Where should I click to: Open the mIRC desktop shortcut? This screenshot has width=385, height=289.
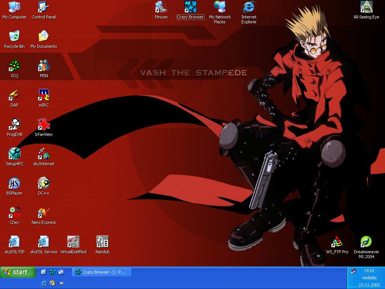point(44,95)
